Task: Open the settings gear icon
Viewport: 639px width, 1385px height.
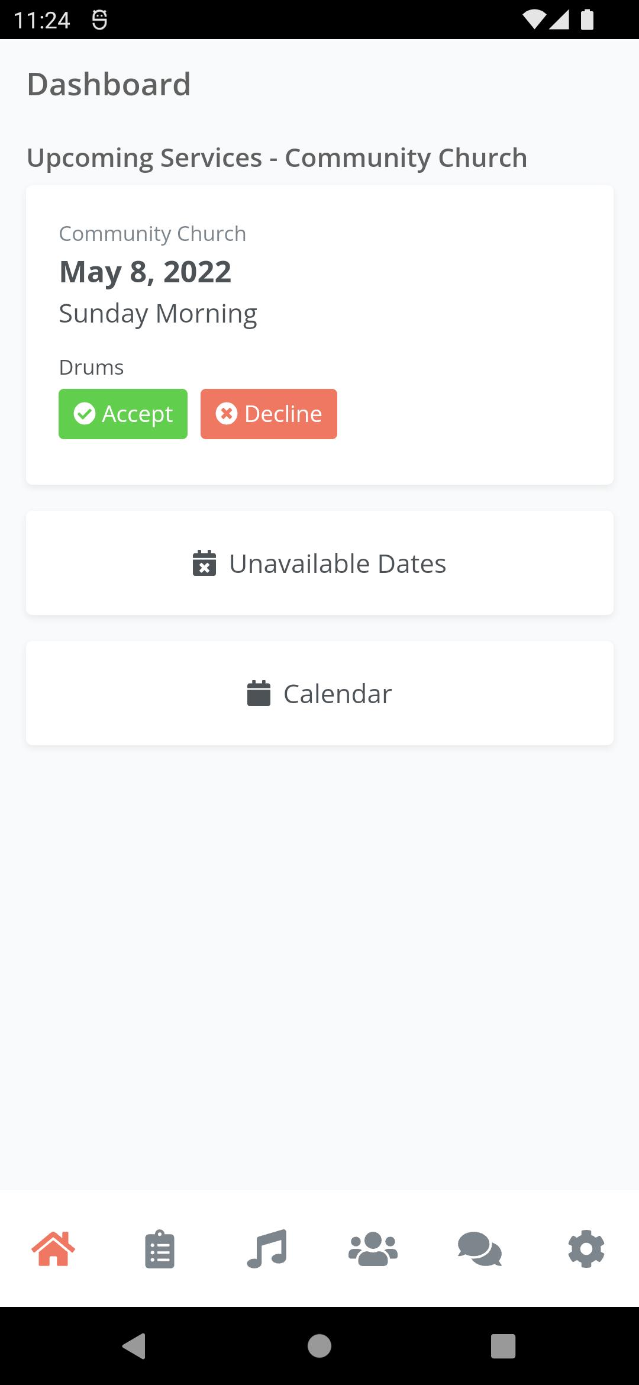Action: pos(586,1249)
